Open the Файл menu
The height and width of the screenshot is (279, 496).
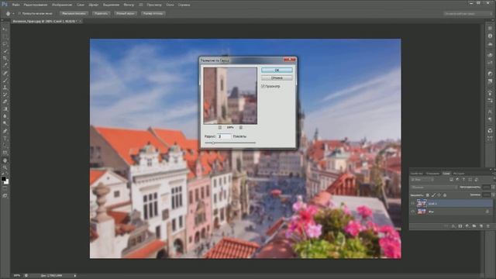pos(15,5)
